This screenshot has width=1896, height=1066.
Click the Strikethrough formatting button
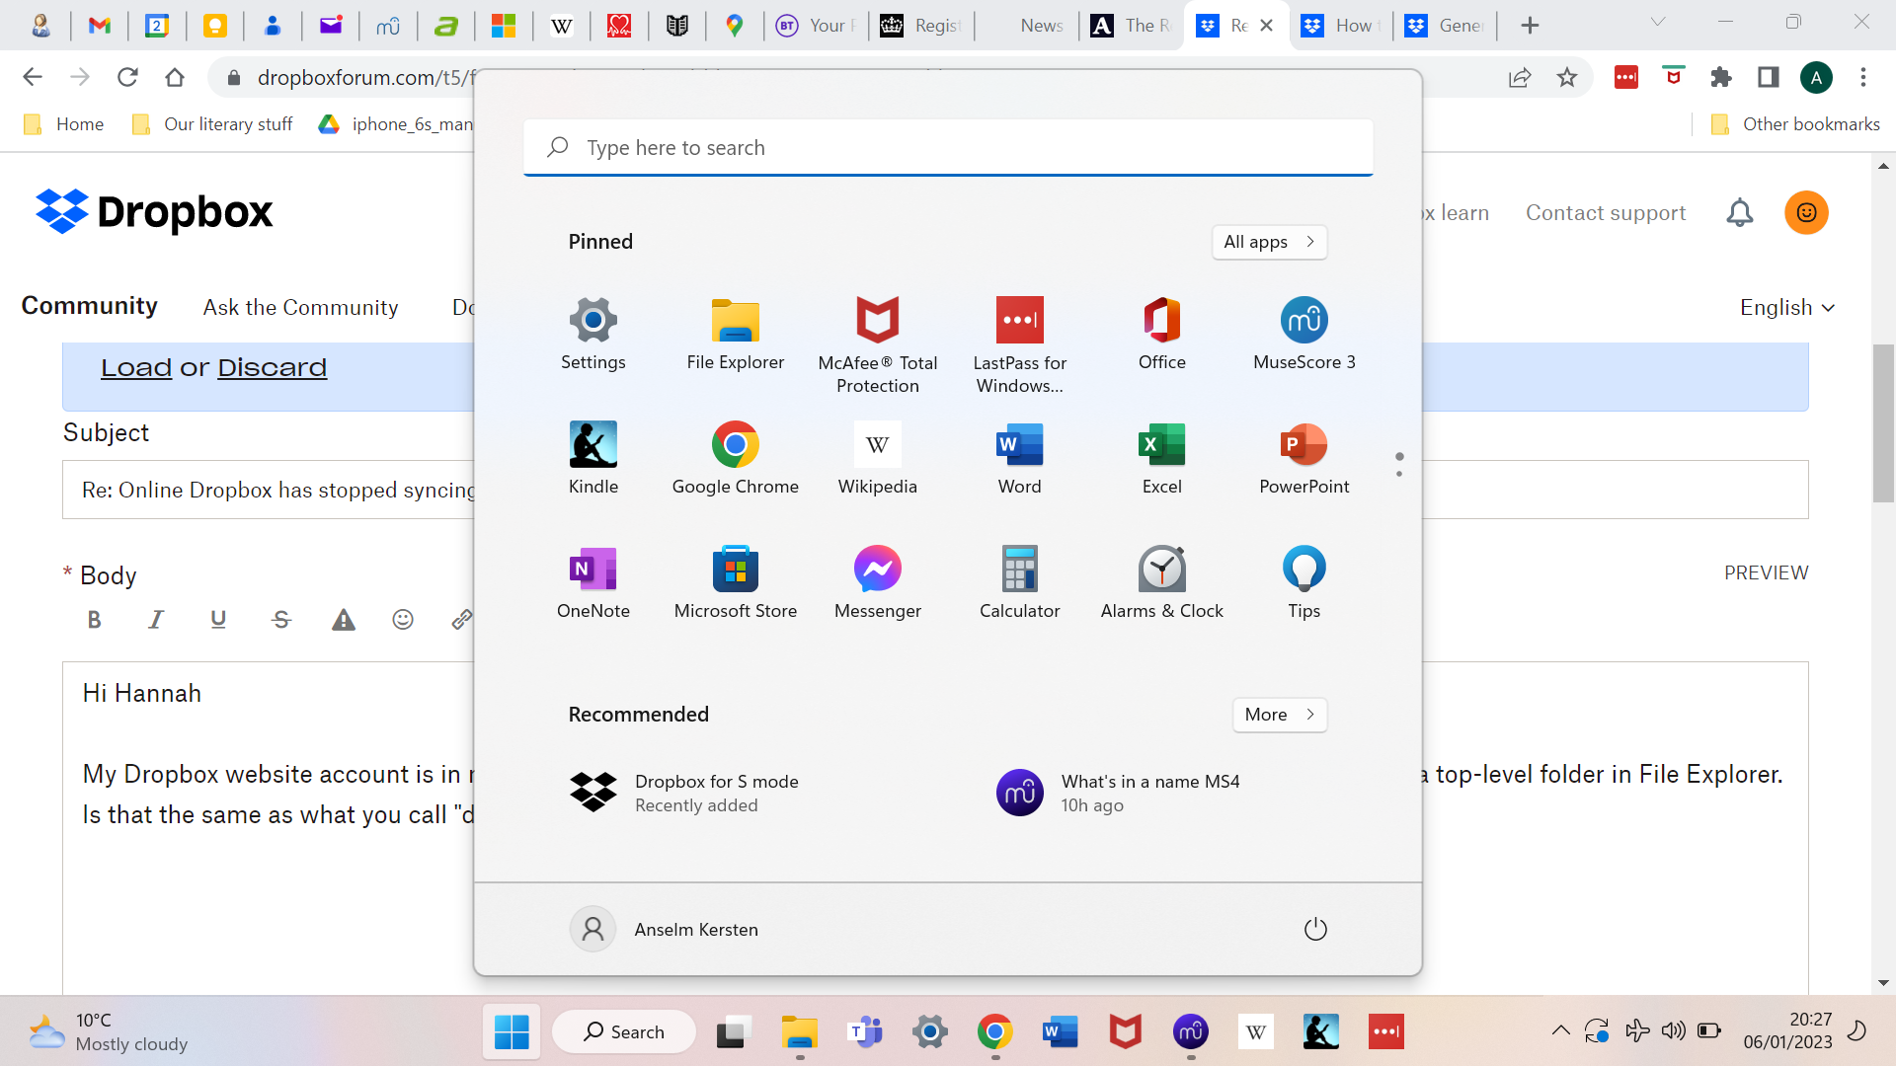(x=281, y=620)
